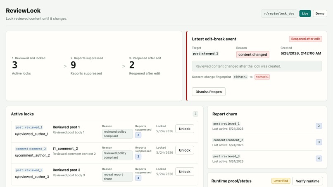The height and width of the screenshot is (187, 333).
Task: Click the r/reviewlock_dev subreddit badge
Action: pyautogui.click(x=279, y=14)
